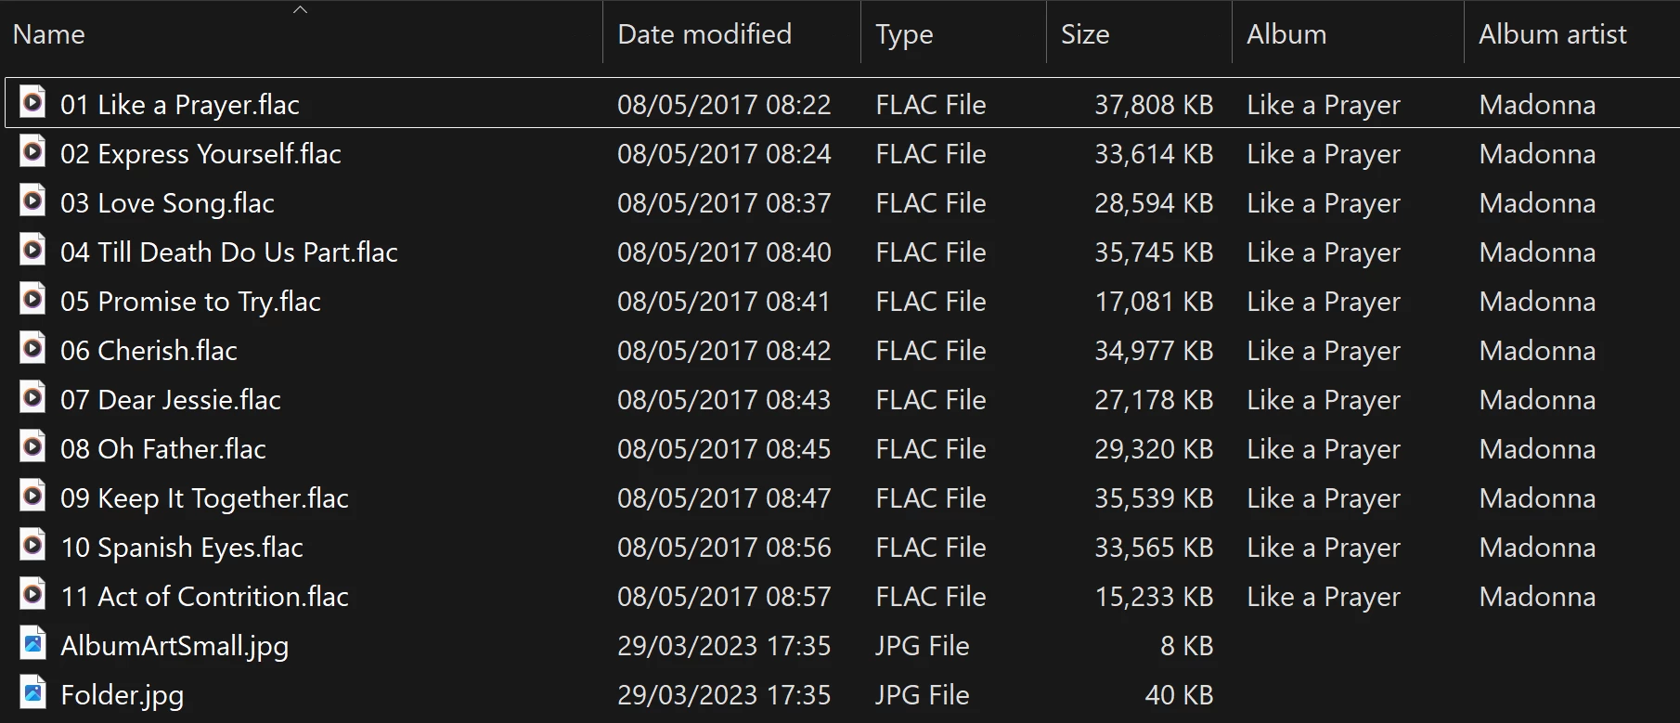Image resolution: width=1680 pixels, height=723 pixels.
Task: Click the Folder.jpg image icon
Action: tap(32, 692)
